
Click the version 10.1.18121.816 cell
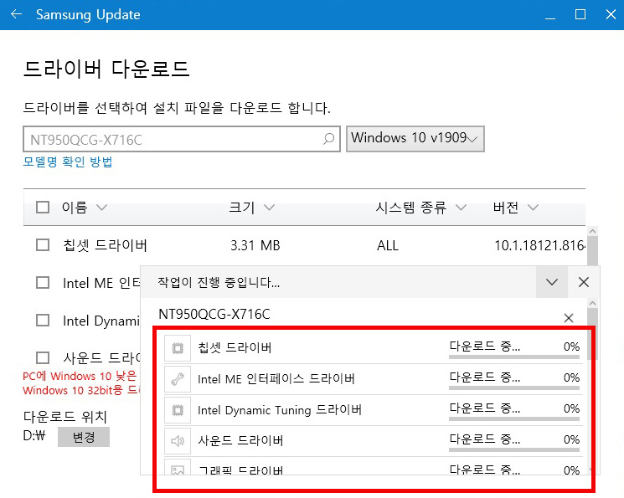[x=539, y=245]
